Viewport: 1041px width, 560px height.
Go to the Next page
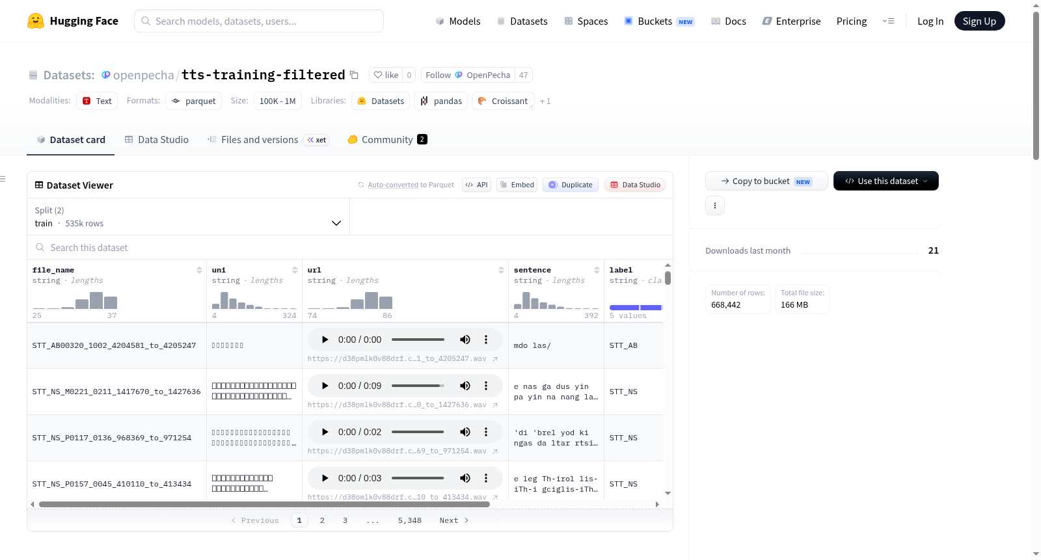click(453, 520)
